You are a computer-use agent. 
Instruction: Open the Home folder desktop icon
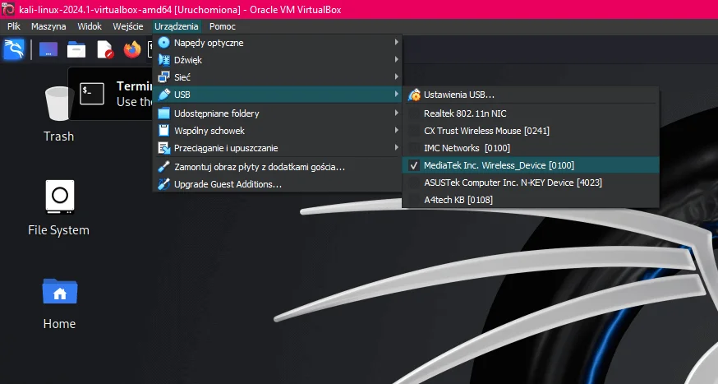(x=59, y=291)
